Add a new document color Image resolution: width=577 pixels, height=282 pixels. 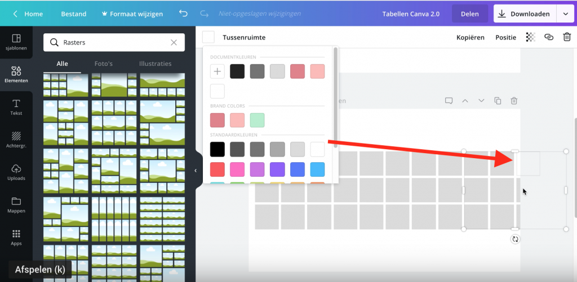[x=217, y=71]
